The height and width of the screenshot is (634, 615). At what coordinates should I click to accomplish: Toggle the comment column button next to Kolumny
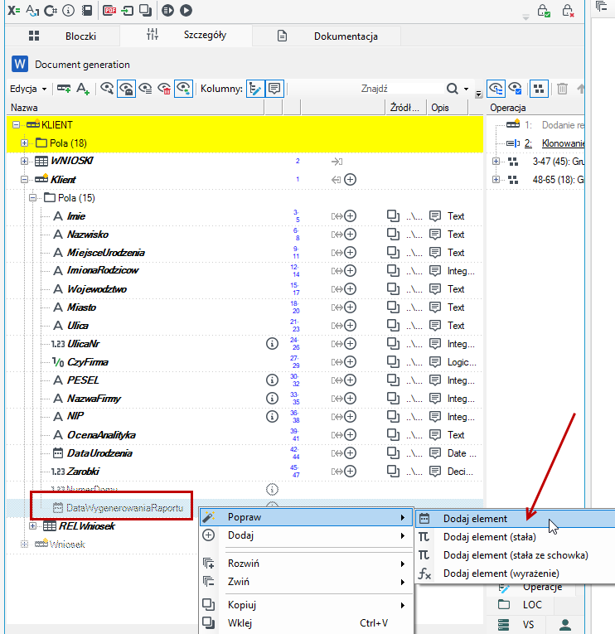click(x=274, y=89)
